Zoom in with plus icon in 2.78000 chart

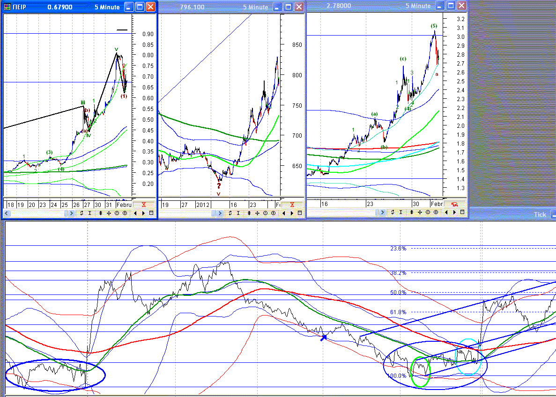click(x=436, y=212)
